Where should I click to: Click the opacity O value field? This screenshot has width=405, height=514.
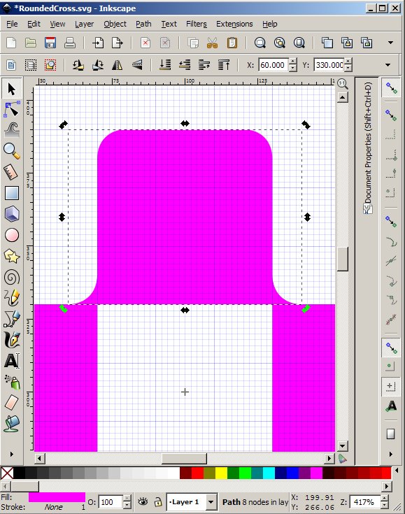[111, 502]
